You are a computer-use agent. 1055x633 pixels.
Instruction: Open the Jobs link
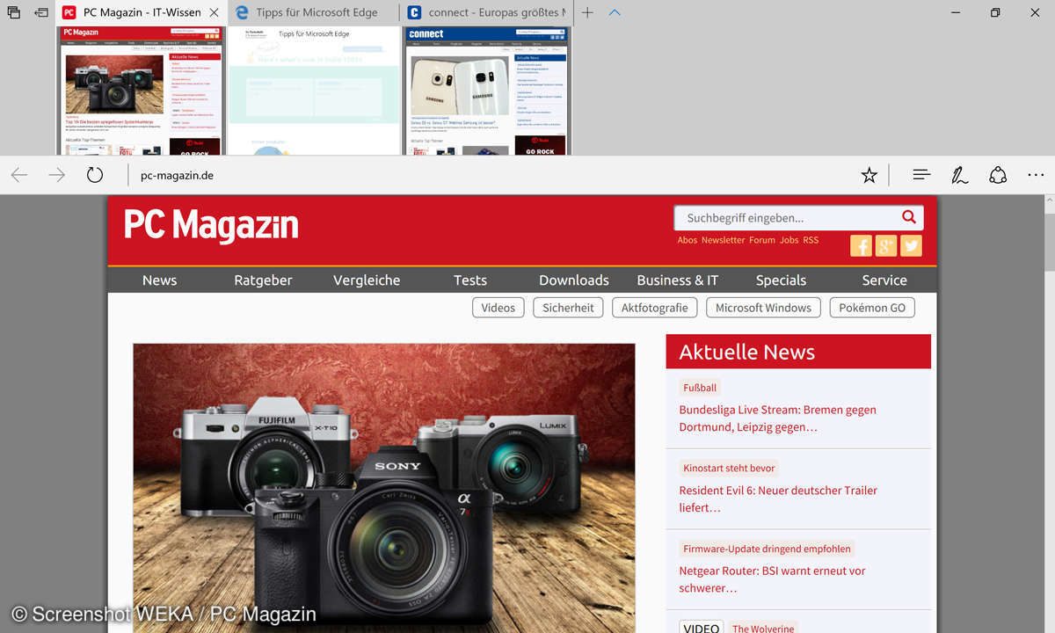(x=789, y=240)
